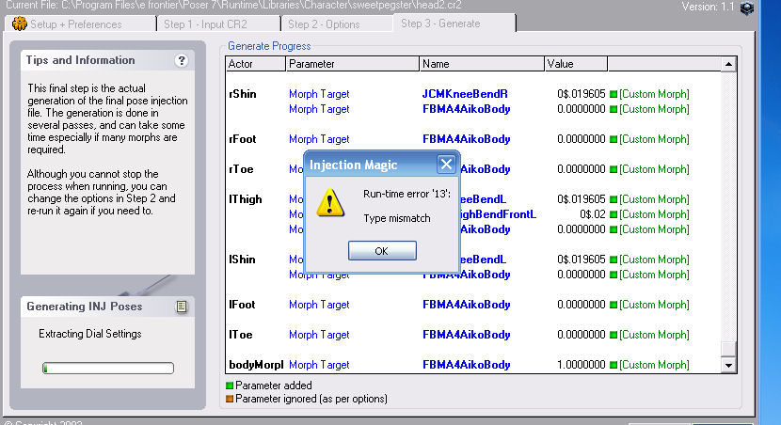Click the orange Parameter ignored legend square
The width and height of the screenshot is (781, 425).
230,399
